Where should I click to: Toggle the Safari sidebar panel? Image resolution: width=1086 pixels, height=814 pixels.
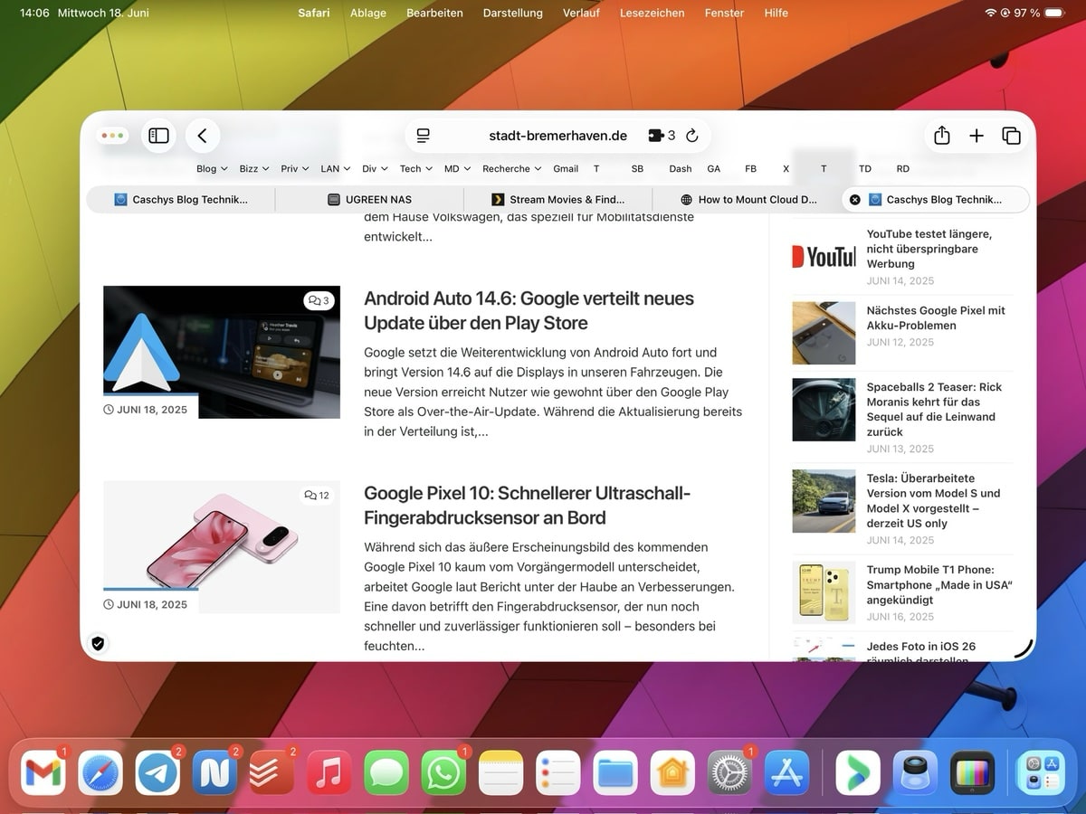(x=158, y=136)
